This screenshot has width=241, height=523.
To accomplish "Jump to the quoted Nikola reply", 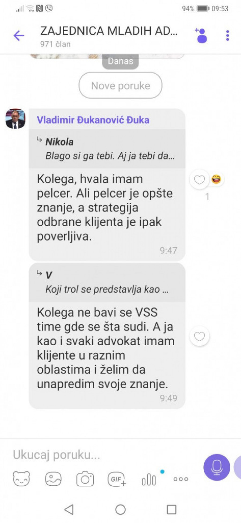I will point(107,148).
